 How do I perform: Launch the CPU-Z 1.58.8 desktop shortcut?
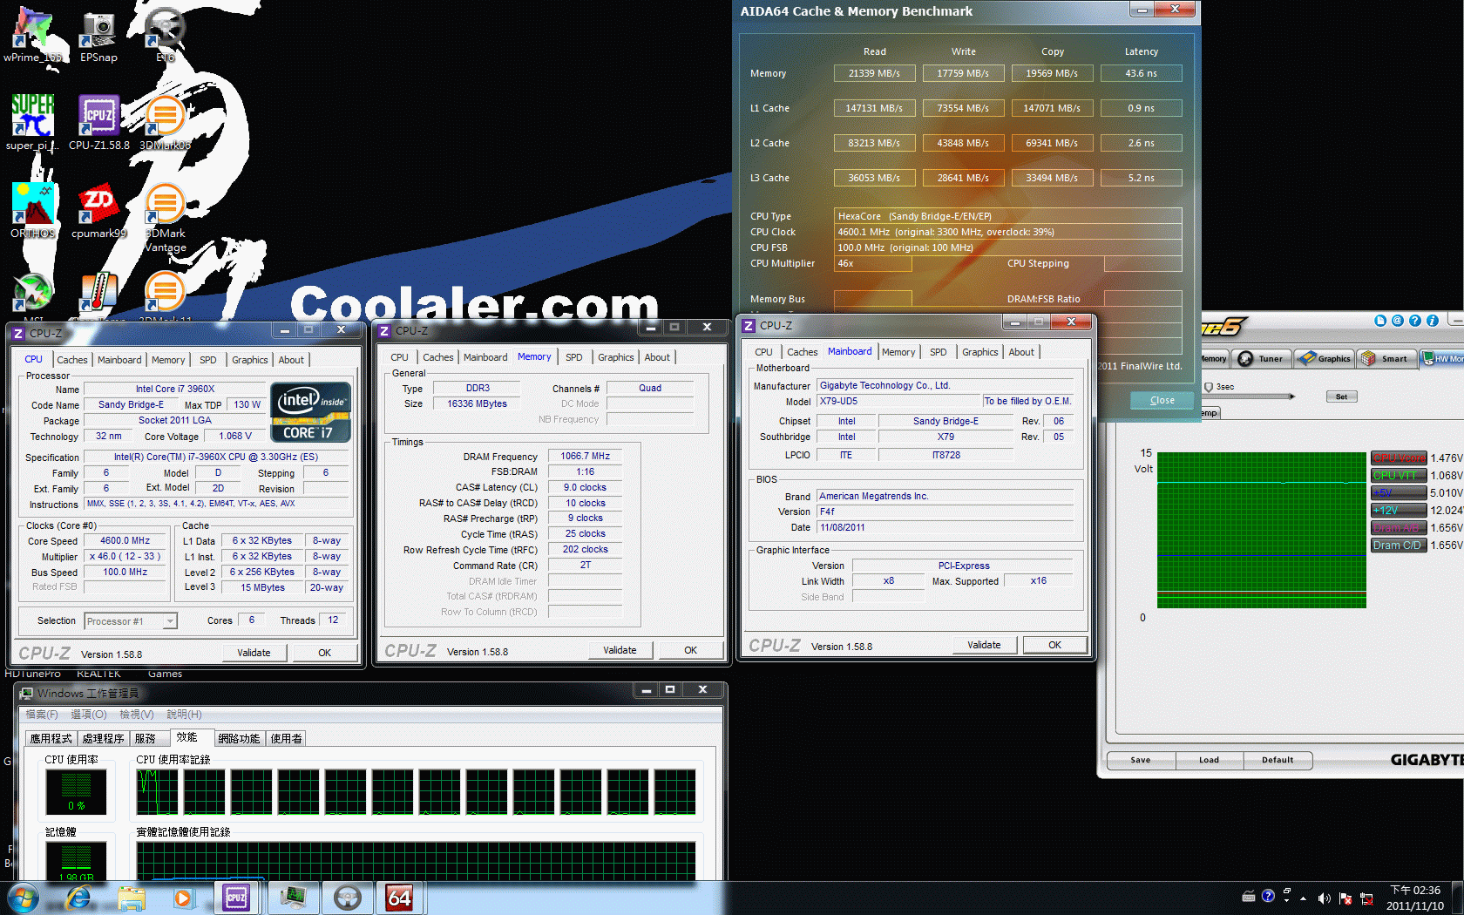coord(98,122)
